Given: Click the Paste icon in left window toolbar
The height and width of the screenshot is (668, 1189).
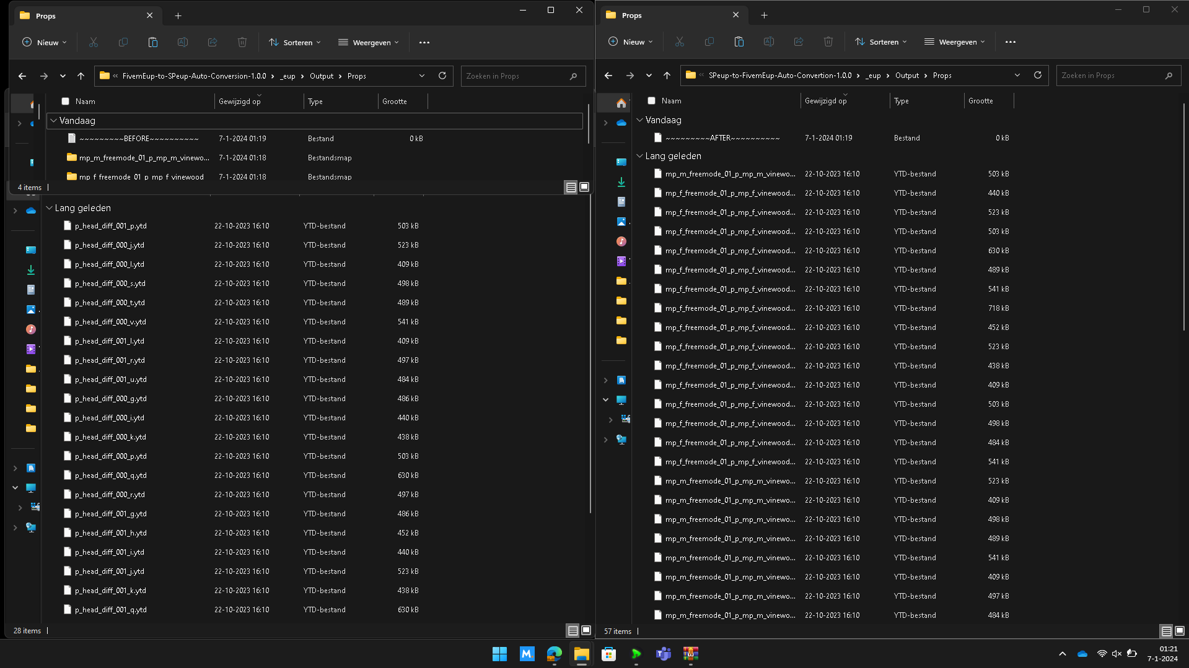Looking at the screenshot, I should click(152, 42).
